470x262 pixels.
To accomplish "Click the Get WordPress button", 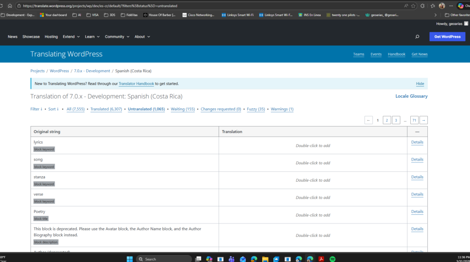I will click(x=447, y=37).
